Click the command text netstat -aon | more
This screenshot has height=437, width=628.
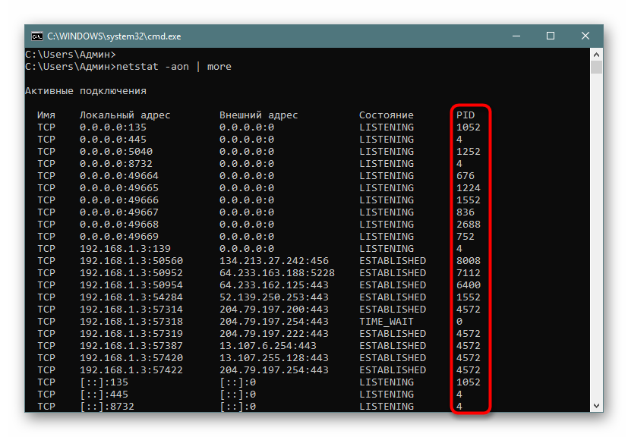[x=173, y=67]
